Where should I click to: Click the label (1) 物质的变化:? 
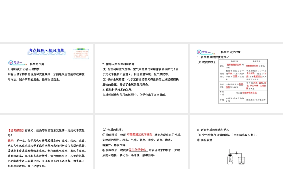[207, 62]
